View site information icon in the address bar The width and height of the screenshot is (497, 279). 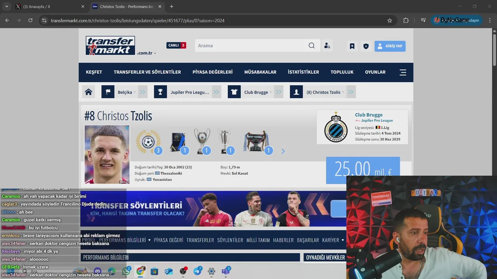tap(44, 21)
